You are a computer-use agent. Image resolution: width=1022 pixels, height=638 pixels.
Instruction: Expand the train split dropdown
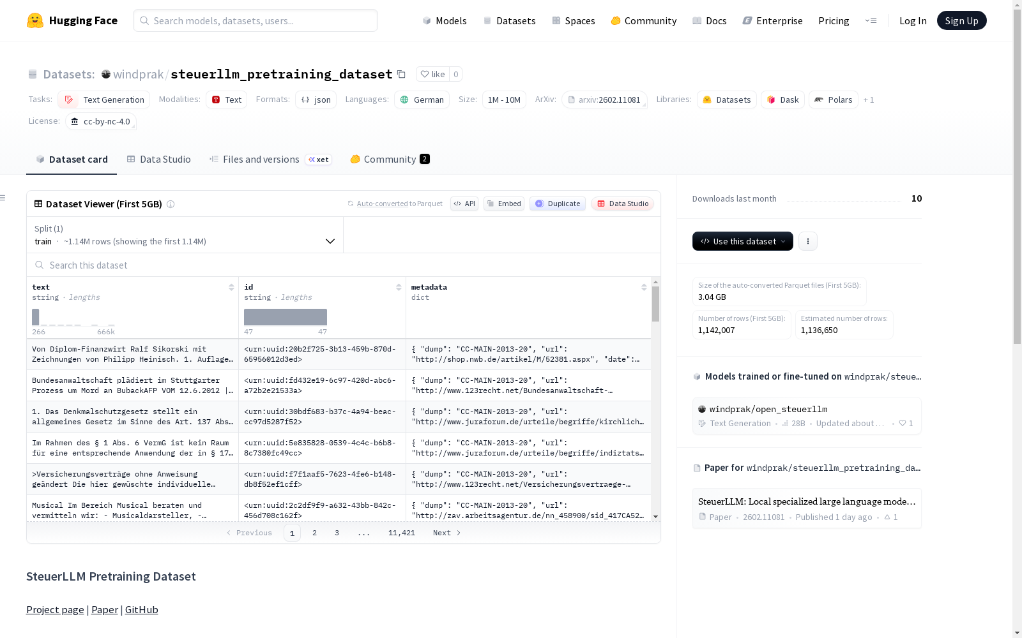pyautogui.click(x=185, y=235)
